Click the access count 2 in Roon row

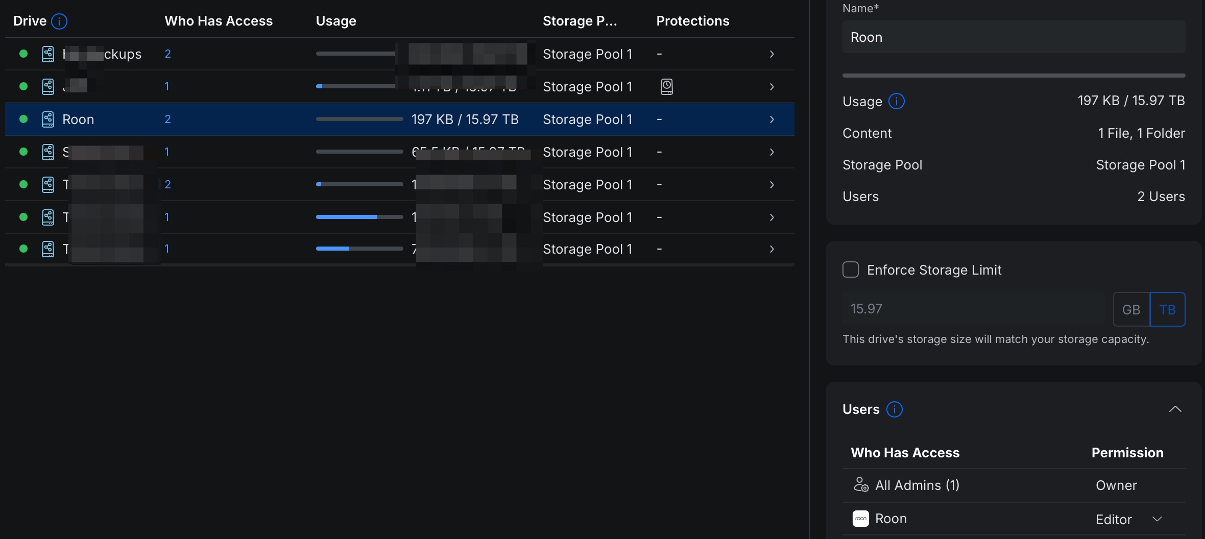click(x=167, y=119)
